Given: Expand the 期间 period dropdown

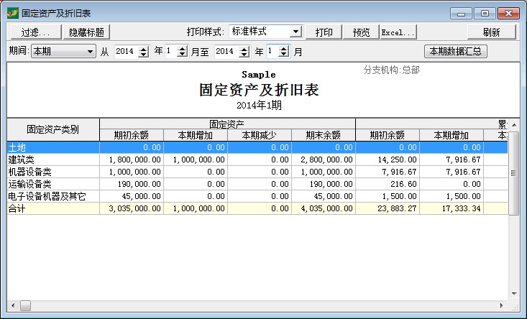Looking at the screenshot, I should tap(90, 52).
